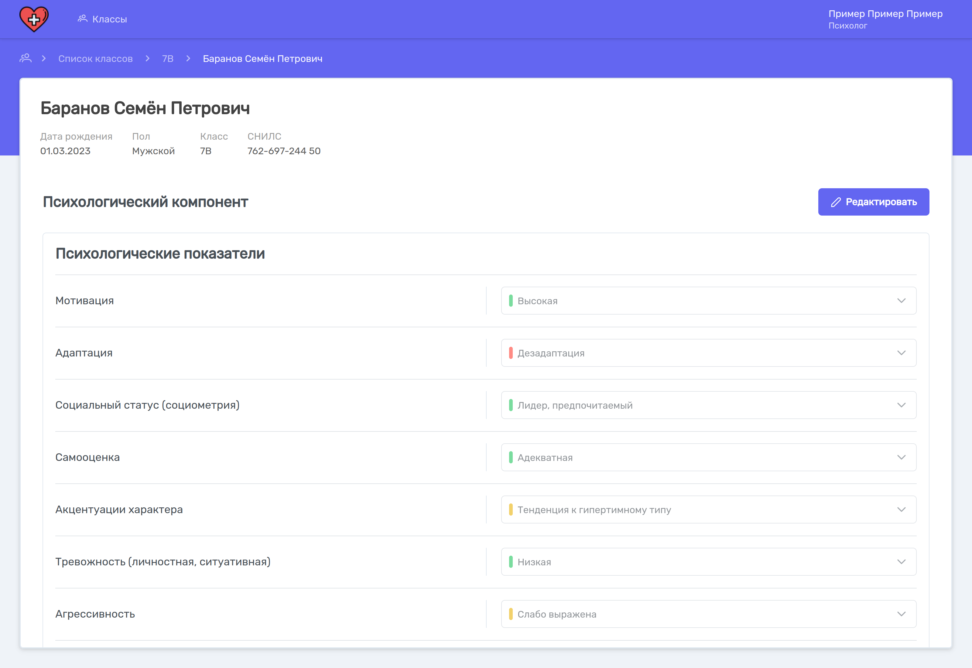Click the pencil icon in Редактировать button
Viewport: 972px width, 668px height.
click(x=836, y=202)
